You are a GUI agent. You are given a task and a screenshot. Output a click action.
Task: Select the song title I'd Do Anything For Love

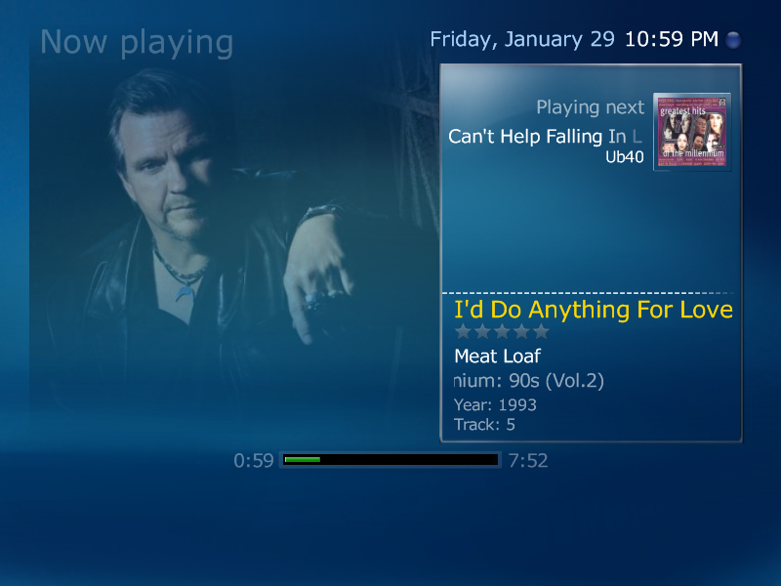click(594, 310)
